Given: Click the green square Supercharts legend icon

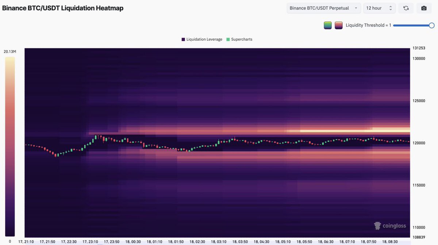Looking at the screenshot, I should (x=228, y=39).
